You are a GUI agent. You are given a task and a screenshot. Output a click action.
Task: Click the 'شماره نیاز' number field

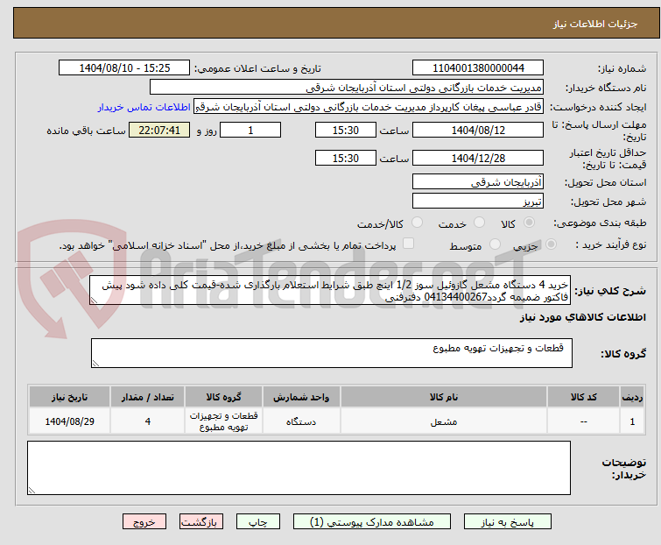(477, 68)
